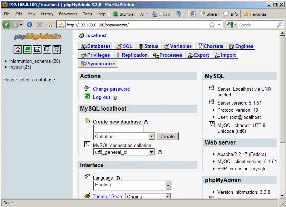
Task: Select the information_schema database
Action: tap(35, 61)
